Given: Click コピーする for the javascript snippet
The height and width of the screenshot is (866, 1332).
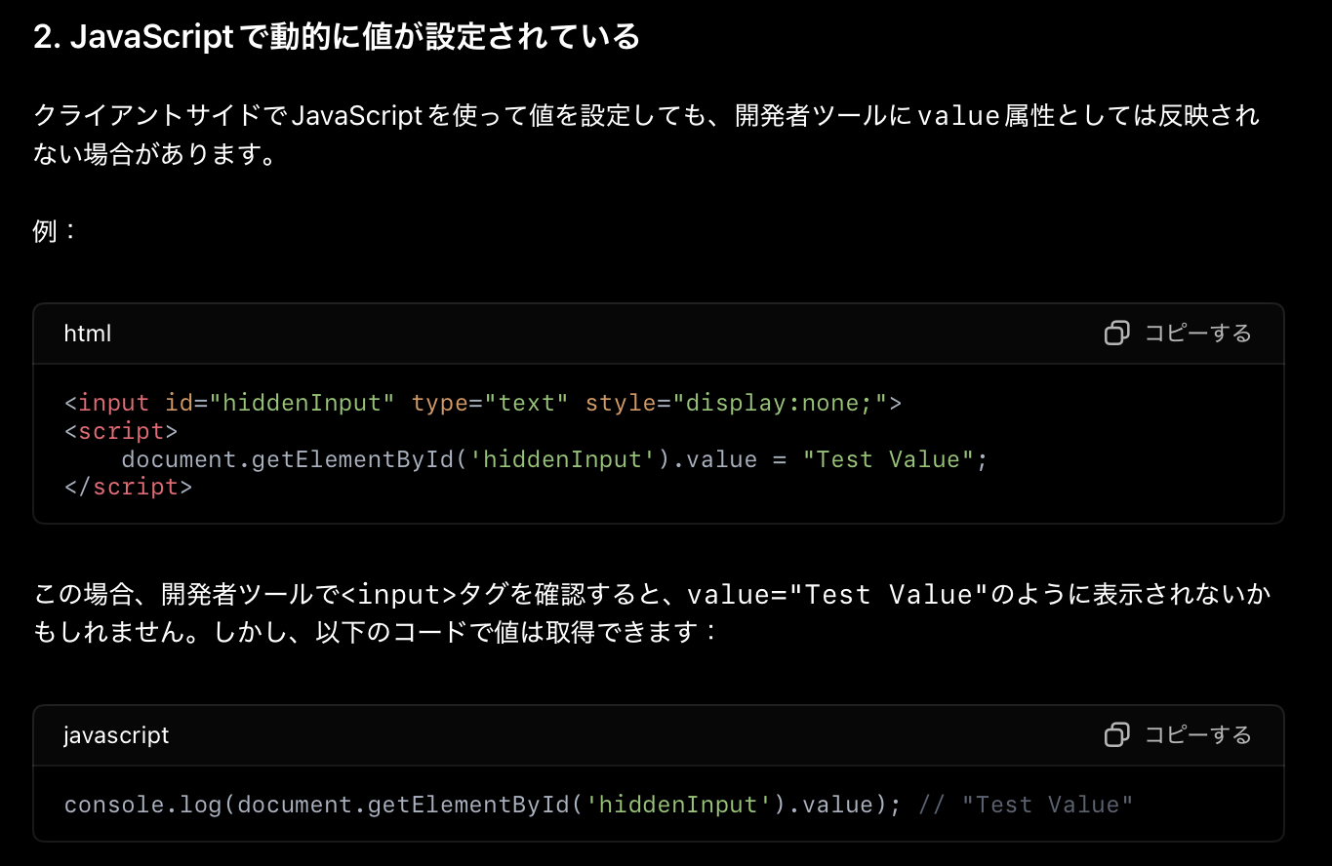Looking at the screenshot, I should [1197, 734].
